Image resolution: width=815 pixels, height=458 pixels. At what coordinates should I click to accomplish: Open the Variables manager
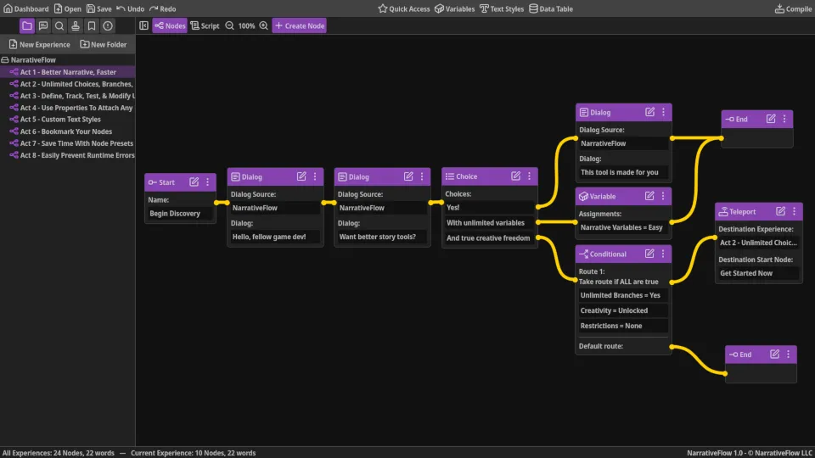pyautogui.click(x=454, y=8)
